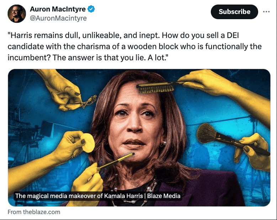Open the three-dot more options menu
This screenshot has width=277, height=220.
click(266, 12)
